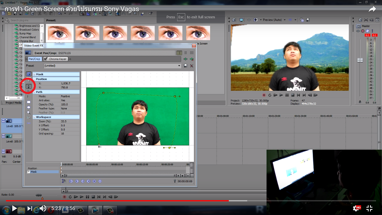This screenshot has height=215, width=382.
Task: Collapse the Path property group
Action: (x=34, y=92)
